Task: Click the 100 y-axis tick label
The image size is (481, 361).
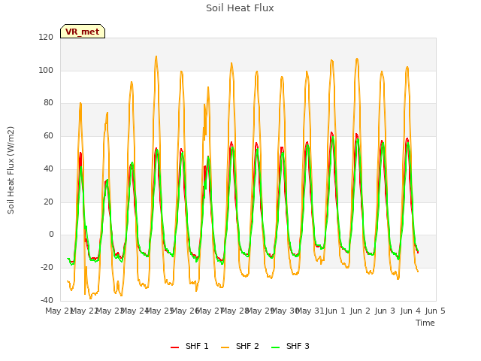Action: (x=46, y=70)
